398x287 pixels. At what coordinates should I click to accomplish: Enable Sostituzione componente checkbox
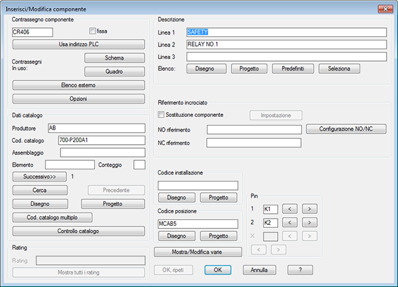pyautogui.click(x=161, y=115)
